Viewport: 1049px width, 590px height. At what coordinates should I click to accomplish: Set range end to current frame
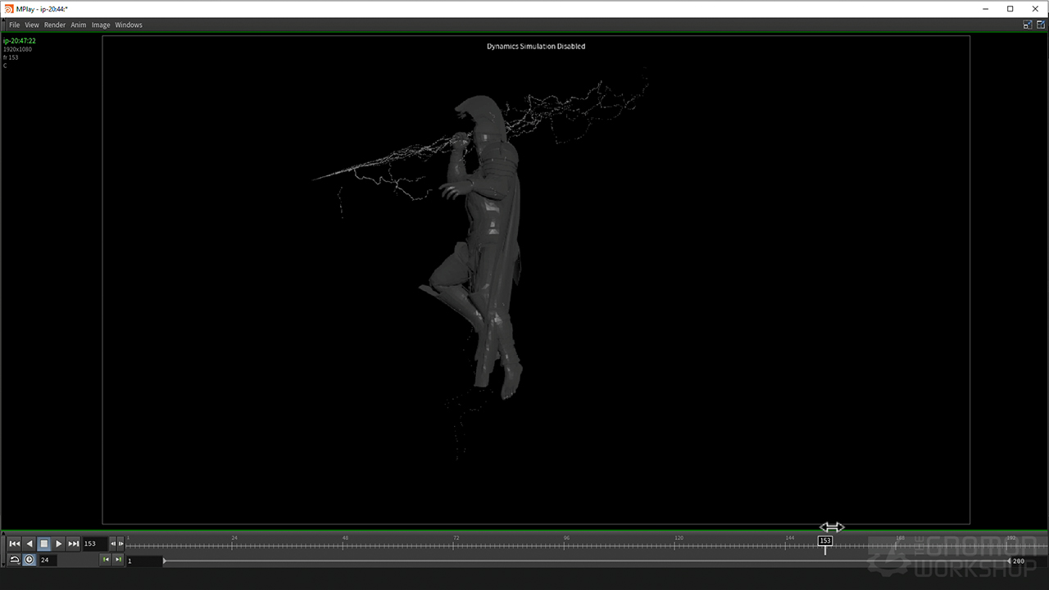(x=118, y=560)
